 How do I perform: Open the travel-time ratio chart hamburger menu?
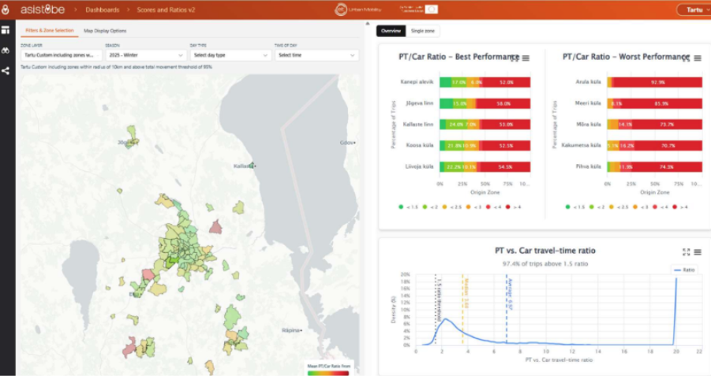click(x=698, y=252)
